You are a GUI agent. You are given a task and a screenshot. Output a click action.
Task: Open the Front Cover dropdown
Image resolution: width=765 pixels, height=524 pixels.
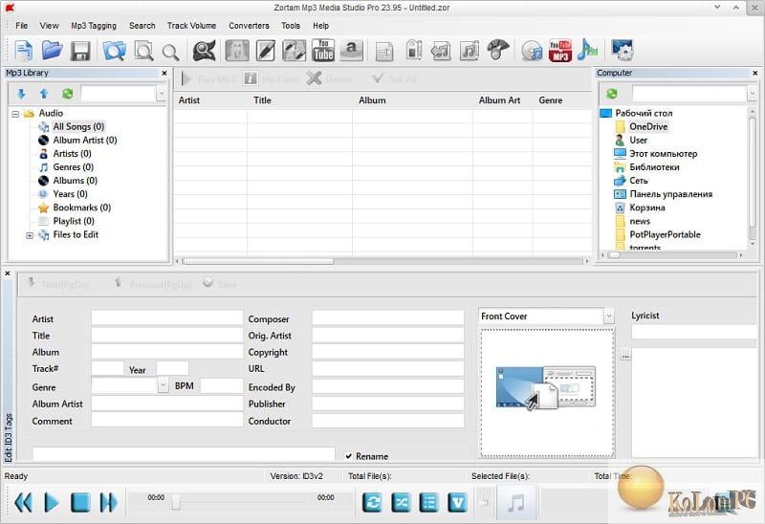[608, 317]
